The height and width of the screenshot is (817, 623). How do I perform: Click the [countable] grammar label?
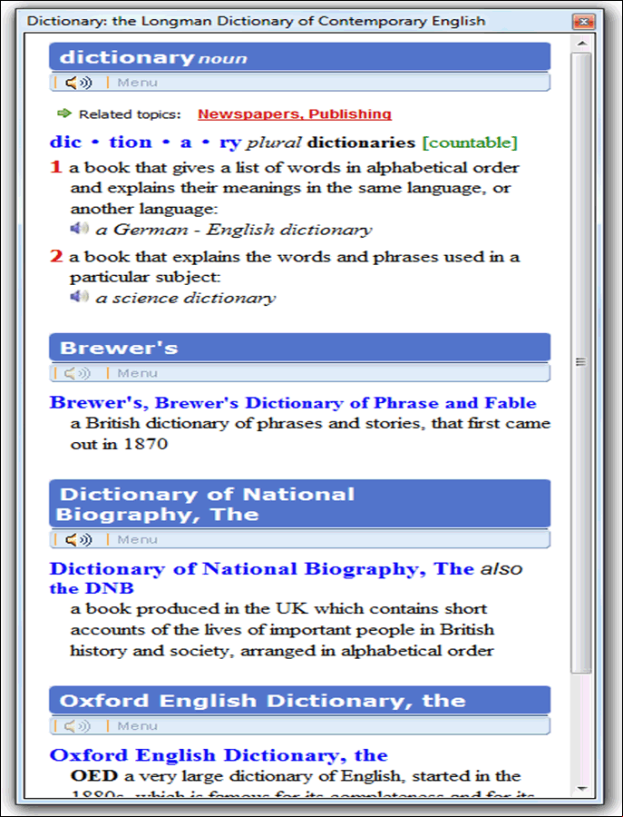(470, 143)
